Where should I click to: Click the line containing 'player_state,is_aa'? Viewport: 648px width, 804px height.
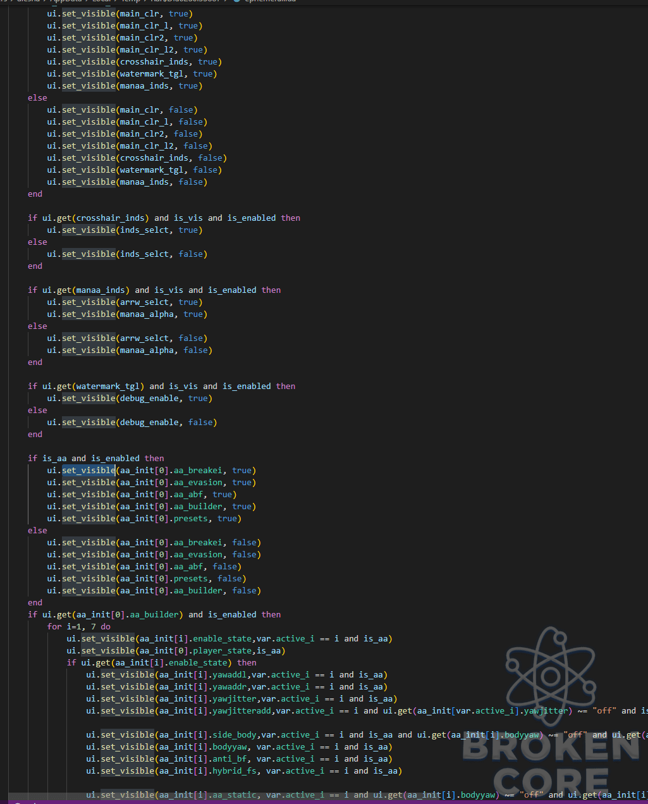click(176, 651)
